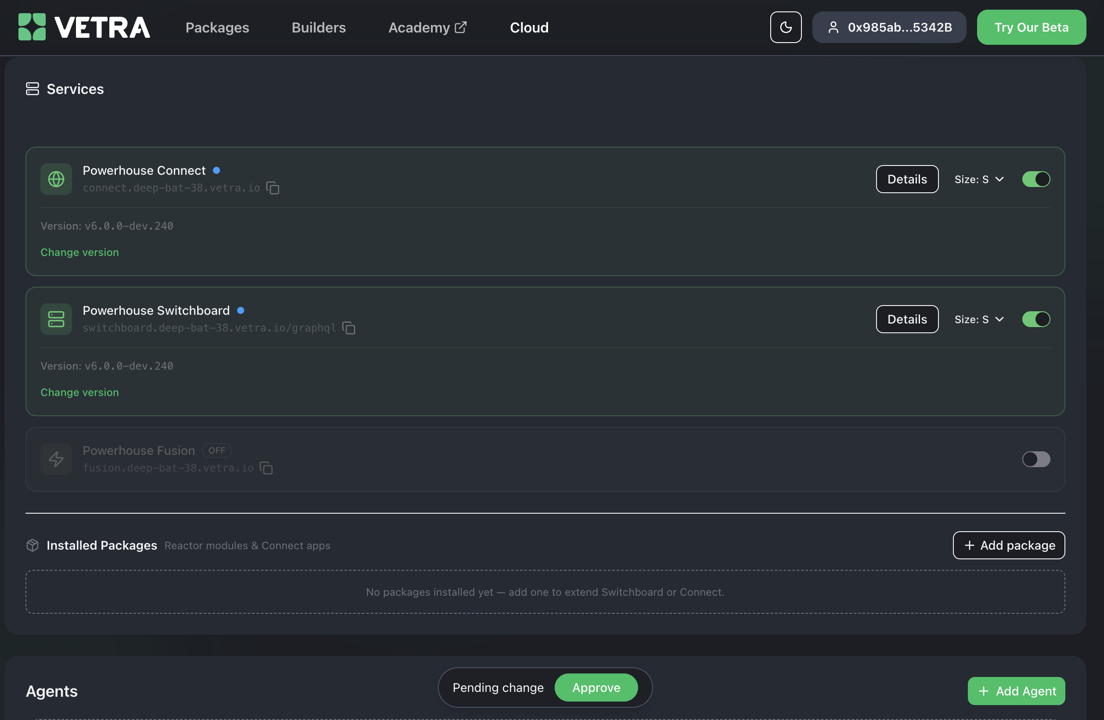This screenshot has height=720, width=1104.
Task: Click the Academy external link icon
Action: tap(461, 27)
